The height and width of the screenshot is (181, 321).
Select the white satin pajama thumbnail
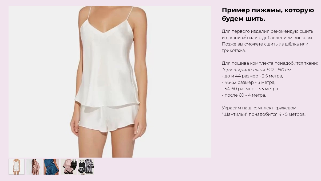[x=17, y=167]
